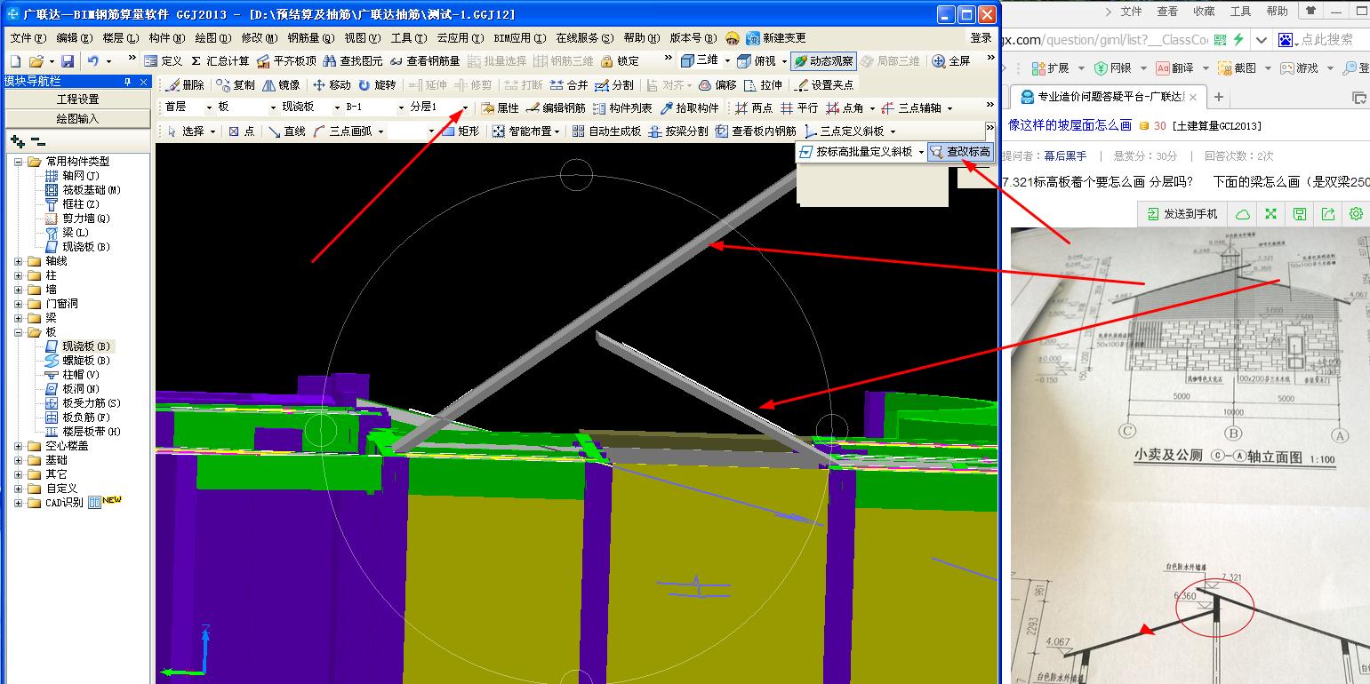This screenshot has height=684, width=1370.
Task: Select 板受力筋(S) in the tree
Action: click(x=92, y=403)
